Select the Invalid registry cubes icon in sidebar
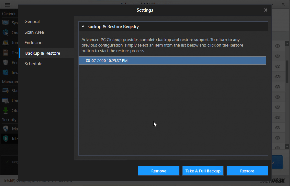The height and width of the screenshot is (186, 290). [5, 72]
